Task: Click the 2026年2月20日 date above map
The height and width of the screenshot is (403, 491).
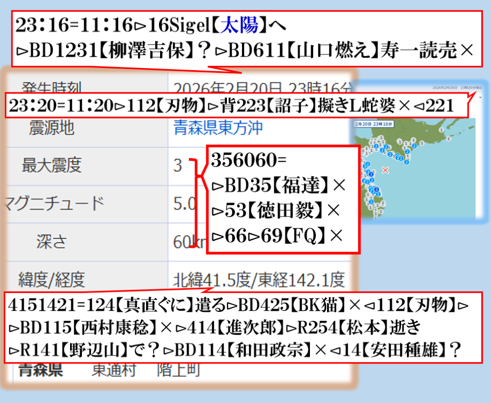Action: (x=445, y=87)
